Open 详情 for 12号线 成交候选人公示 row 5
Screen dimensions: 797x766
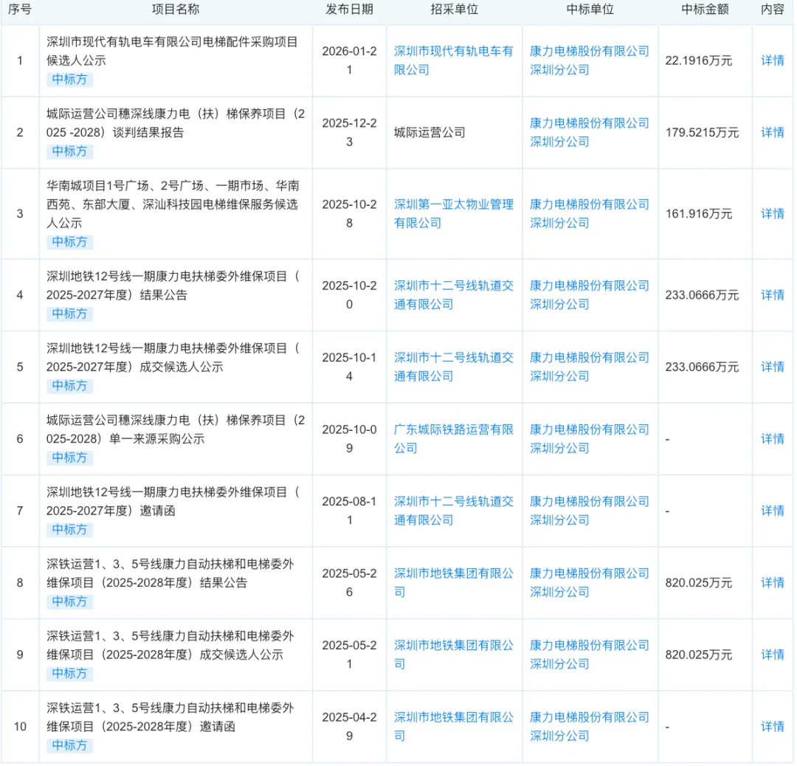pos(772,367)
